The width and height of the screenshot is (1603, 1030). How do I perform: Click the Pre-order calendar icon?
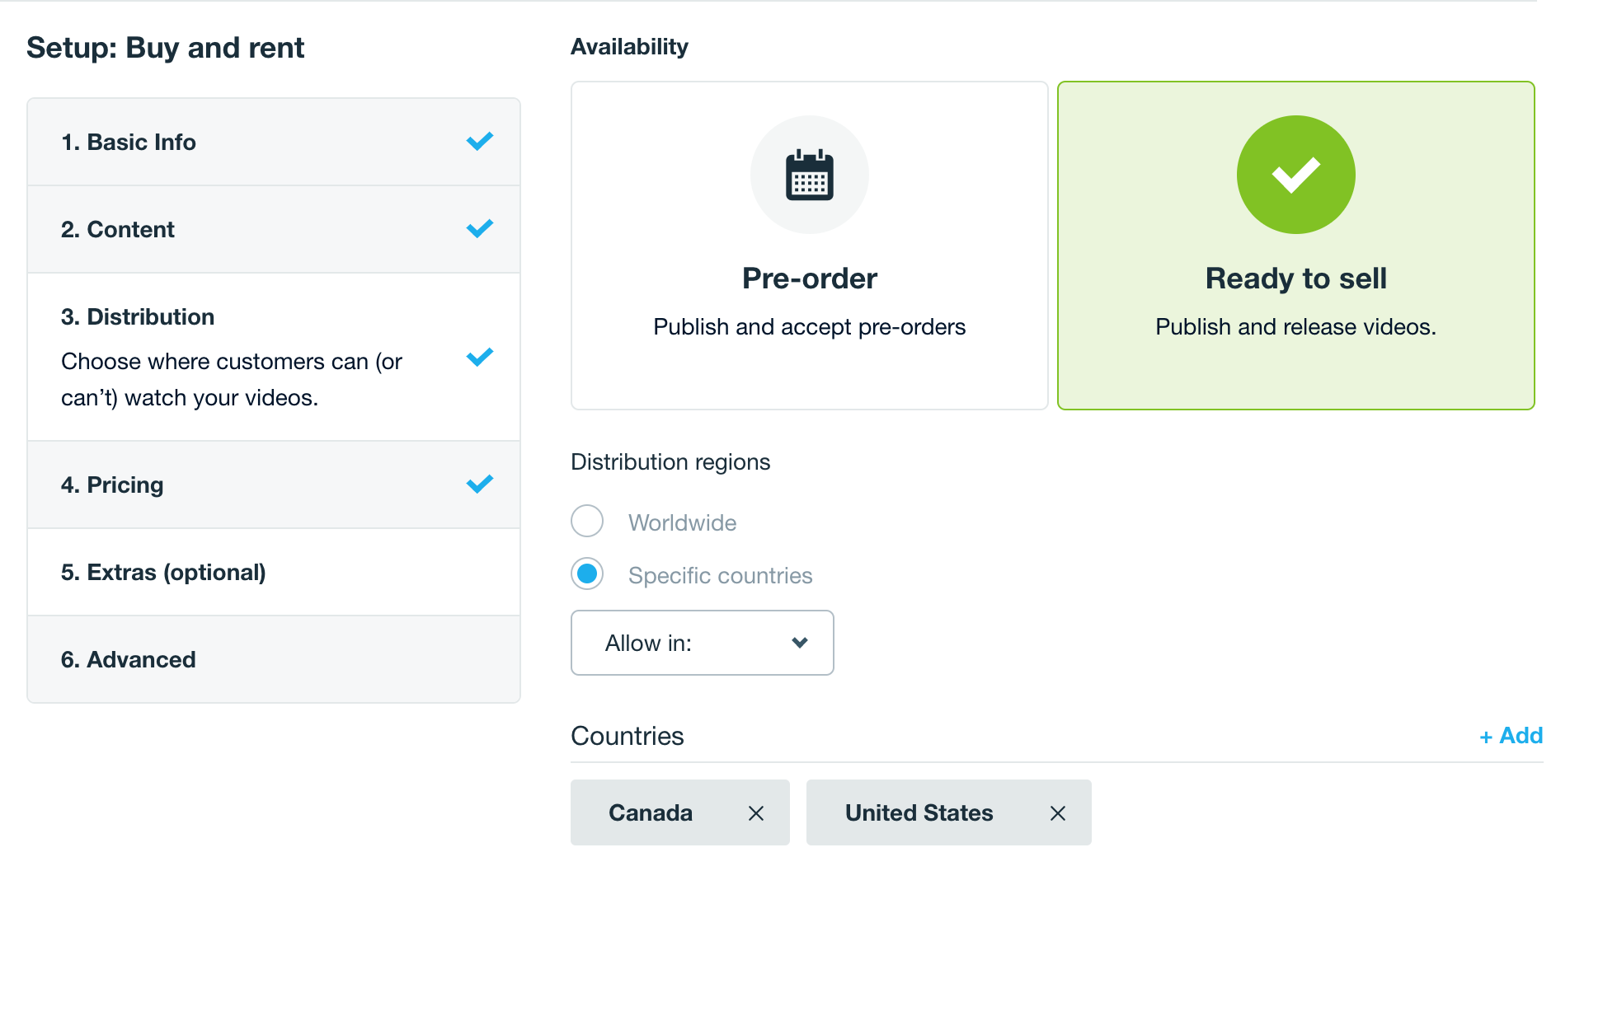[x=809, y=175]
